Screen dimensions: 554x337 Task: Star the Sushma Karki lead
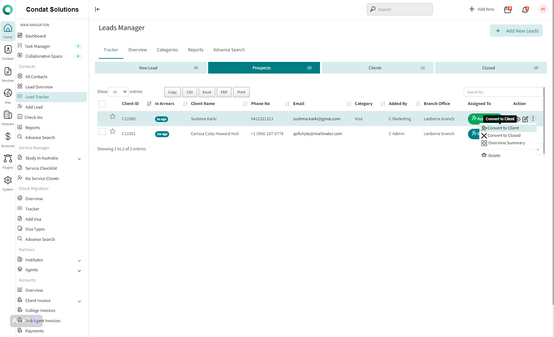[113, 116]
